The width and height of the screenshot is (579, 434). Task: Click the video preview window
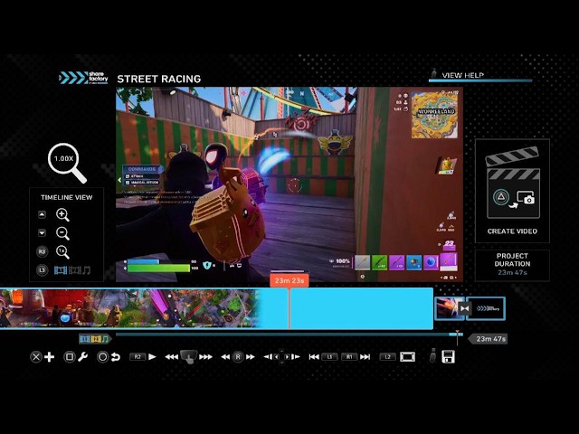[x=289, y=184]
